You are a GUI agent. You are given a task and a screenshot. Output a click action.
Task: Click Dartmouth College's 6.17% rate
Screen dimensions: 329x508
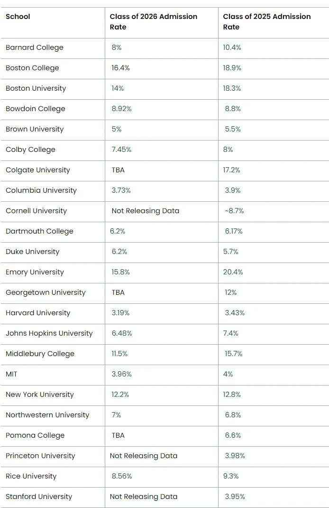(234, 231)
